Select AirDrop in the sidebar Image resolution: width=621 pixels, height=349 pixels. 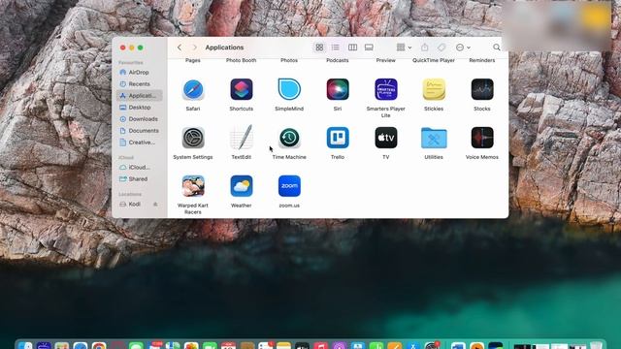139,73
